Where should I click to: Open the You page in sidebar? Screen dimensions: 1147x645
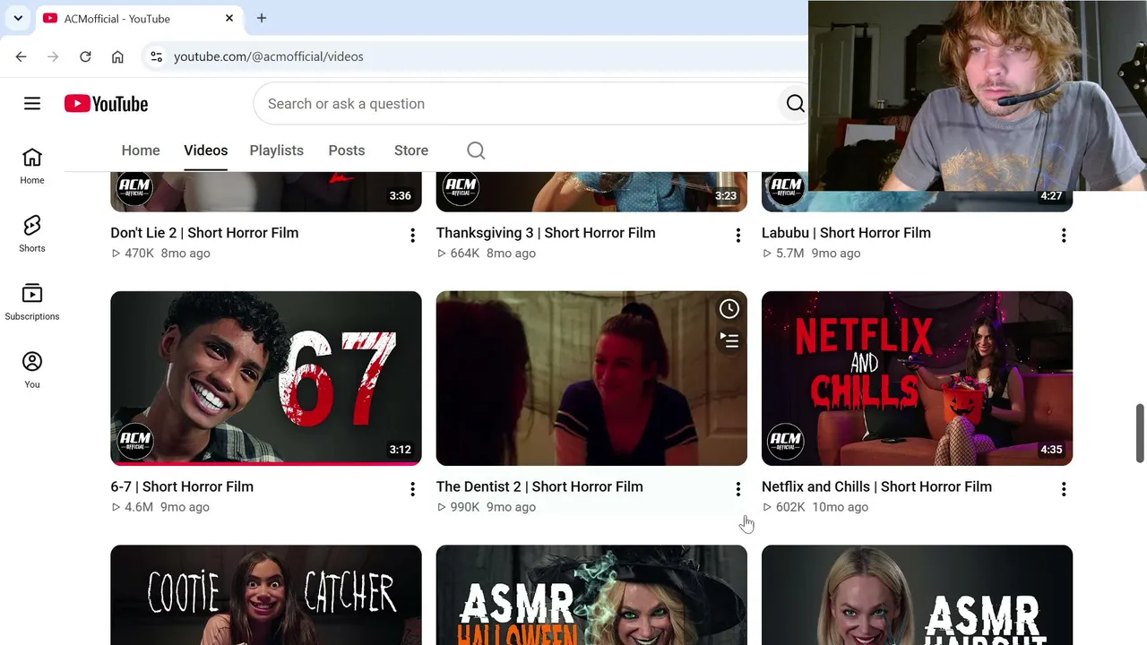pos(32,371)
